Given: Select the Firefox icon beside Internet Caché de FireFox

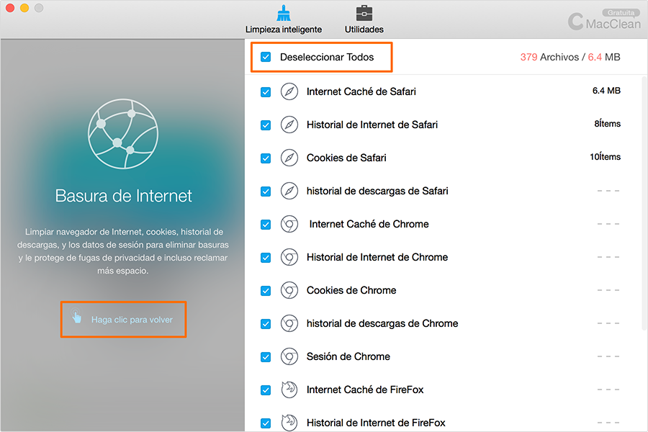Looking at the screenshot, I should point(289,390).
